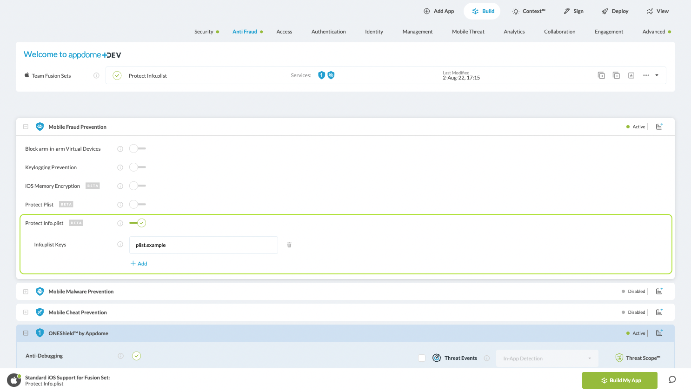Image resolution: width=691 pixels, height=392 pixels.
Task: Click the Build My App button
Action: click(619, 380)
